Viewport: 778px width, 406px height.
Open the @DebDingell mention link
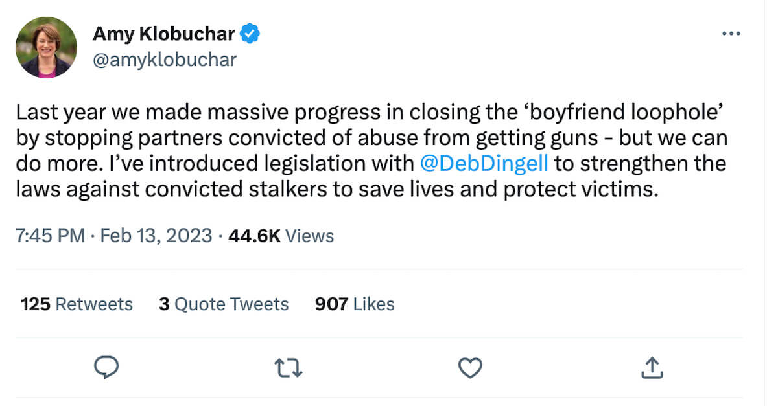(x=484, y=163)
